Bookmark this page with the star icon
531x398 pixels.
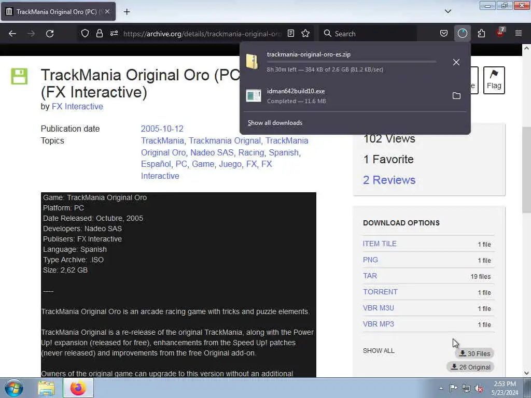pos(305,33)
